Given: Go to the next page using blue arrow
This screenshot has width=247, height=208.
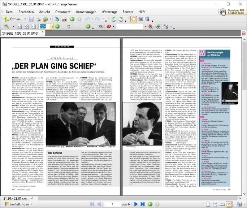Looking at the screenshot, I should click(x=136, y=204).
